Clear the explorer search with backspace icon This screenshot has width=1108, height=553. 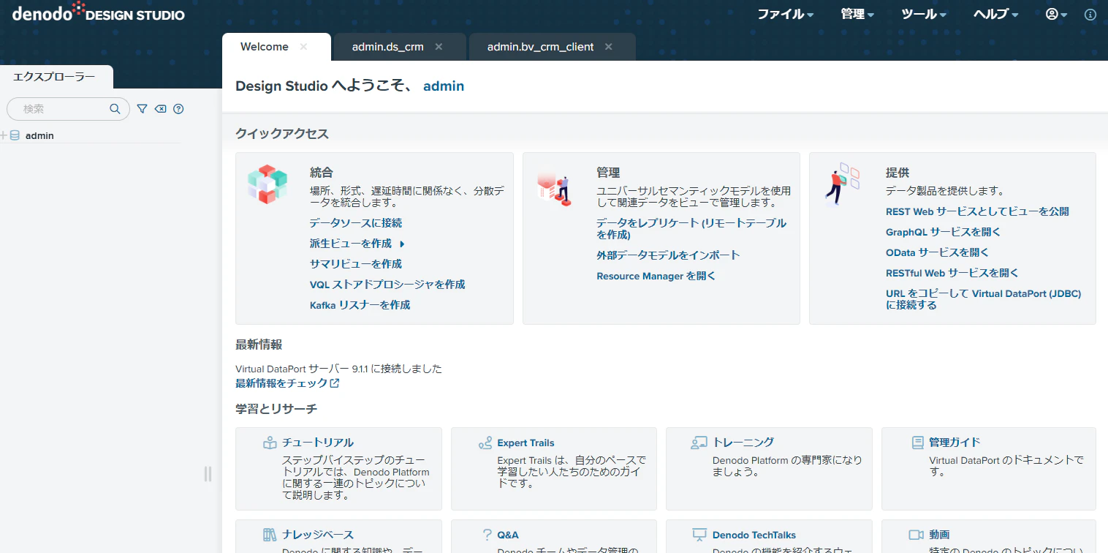click(160, 109)
